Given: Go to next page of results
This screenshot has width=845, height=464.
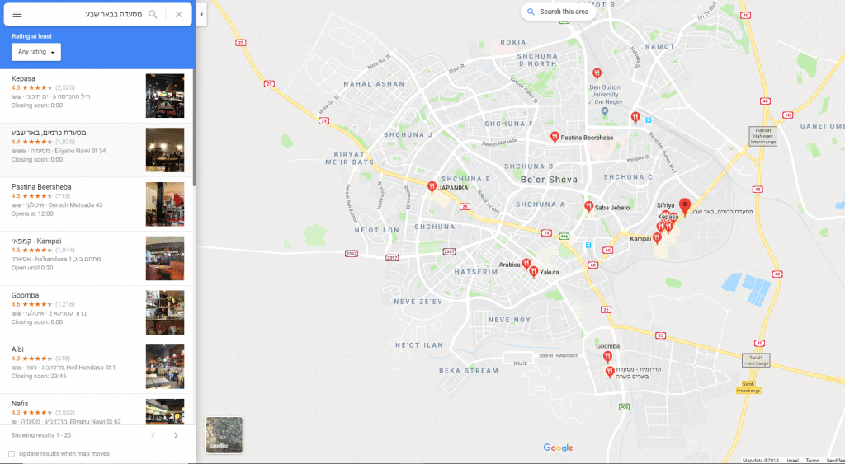Looking at the screenshot, I should (x=176, y=435).
